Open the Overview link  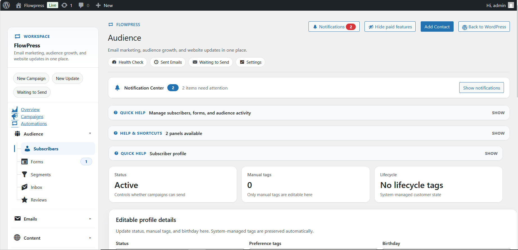[30, 109]
